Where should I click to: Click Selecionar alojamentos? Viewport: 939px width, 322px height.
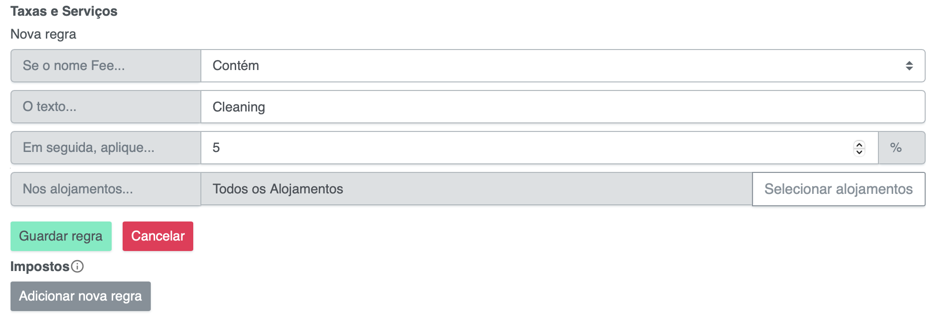point(839,189)
